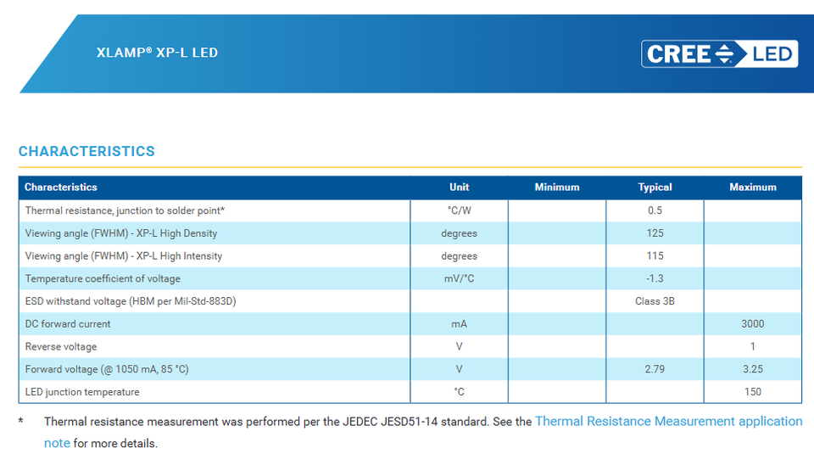Viewport: 814px width, 465px height.
Task: Click the 'Maximum' column header
Action: pyautogui.click(x=753, y=187)
